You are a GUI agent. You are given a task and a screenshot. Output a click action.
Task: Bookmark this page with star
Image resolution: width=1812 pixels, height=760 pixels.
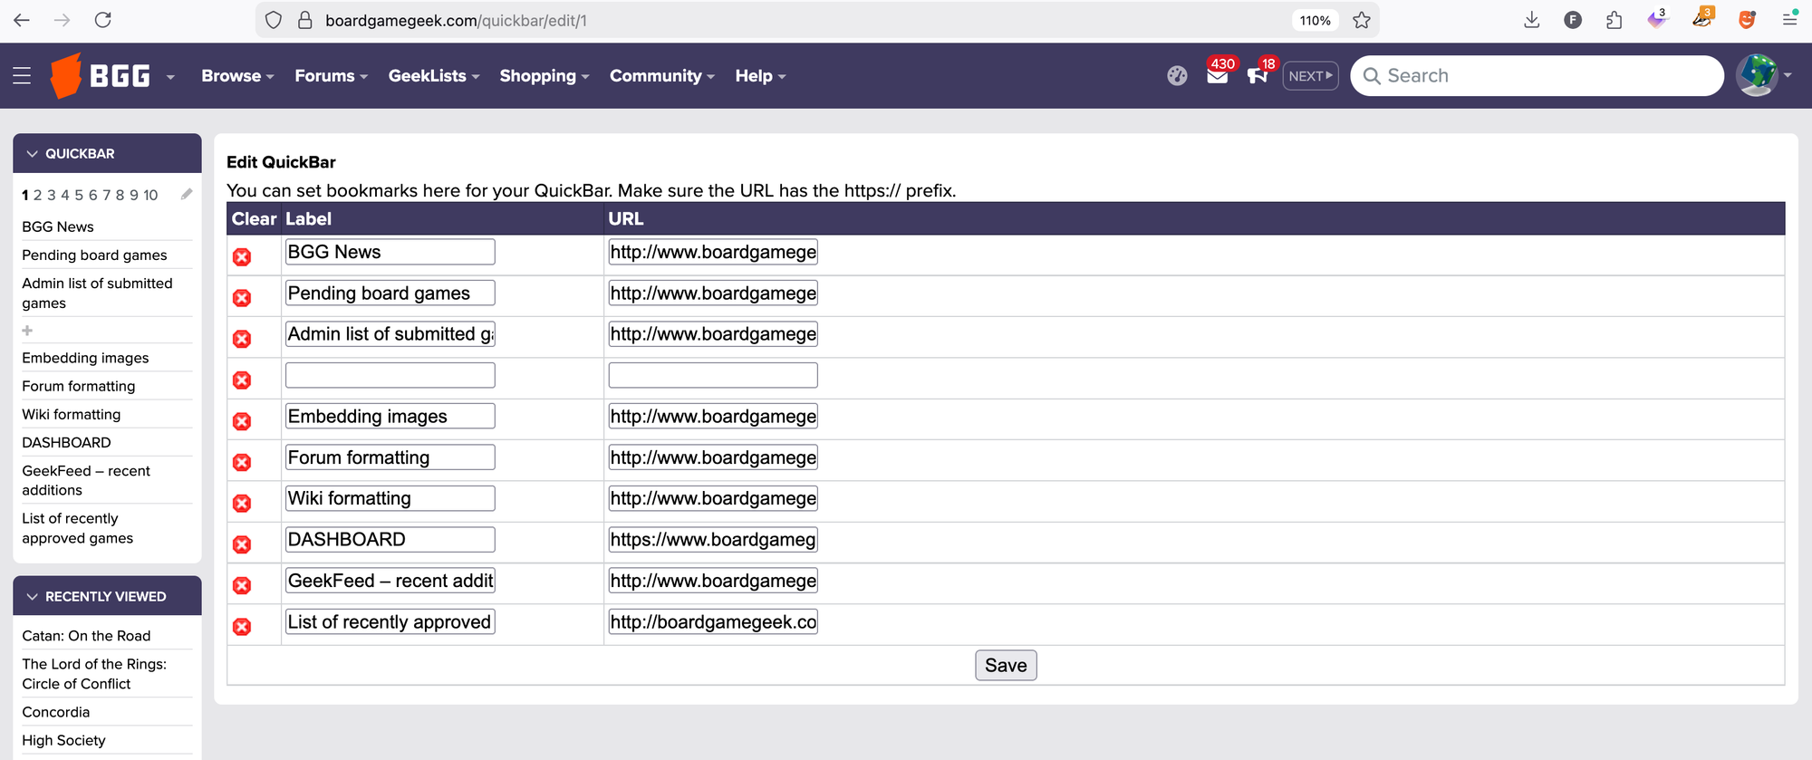pyautogui.click(x=1362, y=20)
